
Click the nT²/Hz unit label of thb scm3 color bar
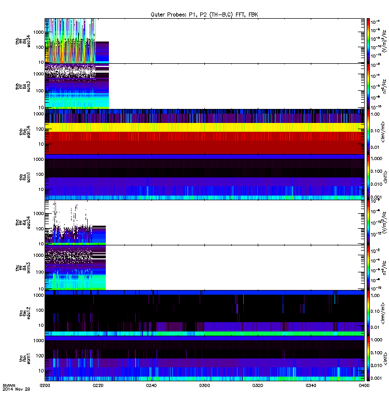(x=384, y=86)
